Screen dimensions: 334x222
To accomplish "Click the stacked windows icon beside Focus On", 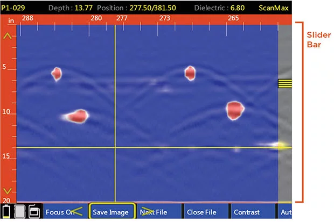I will coord(33,211).
